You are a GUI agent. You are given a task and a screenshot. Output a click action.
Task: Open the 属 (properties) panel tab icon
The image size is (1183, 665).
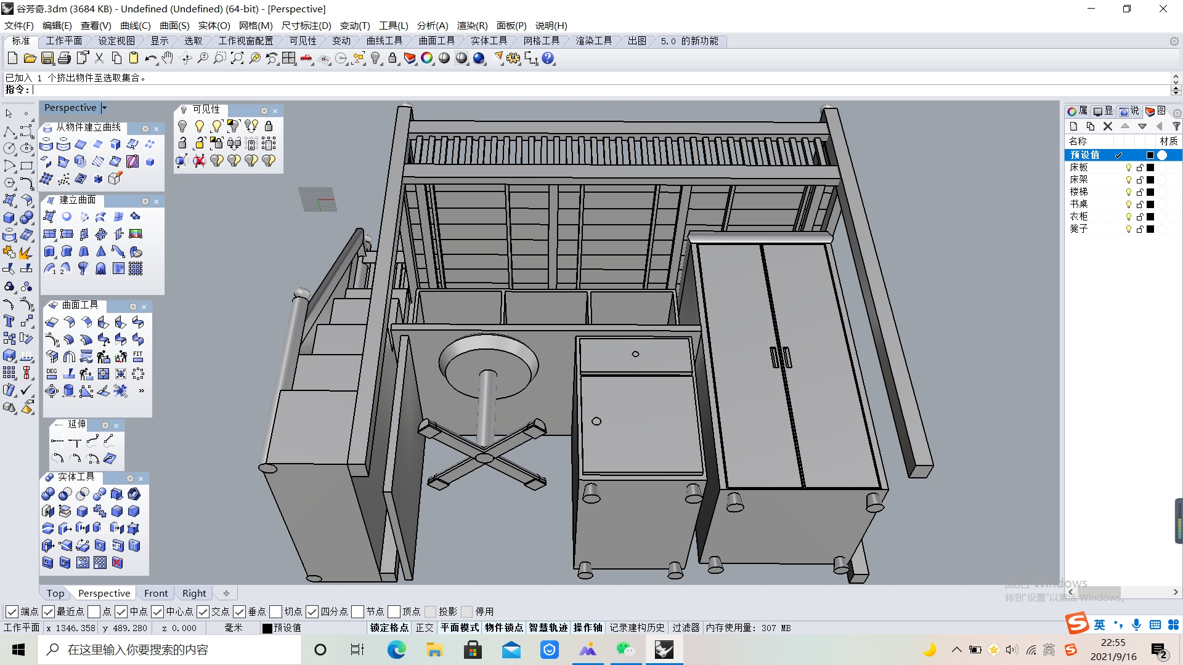click(x=1073, y=111)
